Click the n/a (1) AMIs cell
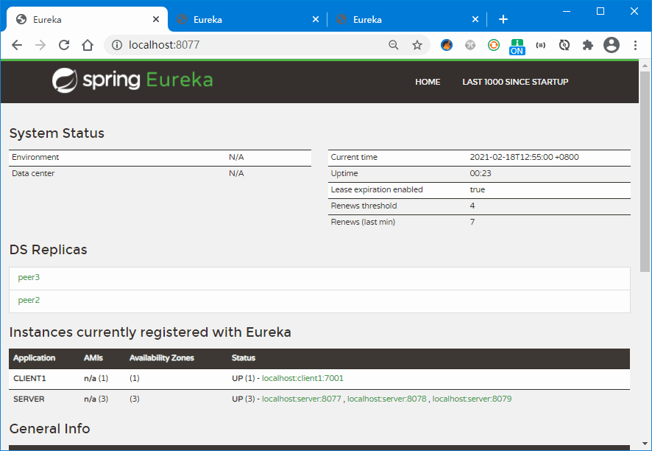This screenshot has height=451, width=652. 96,379
